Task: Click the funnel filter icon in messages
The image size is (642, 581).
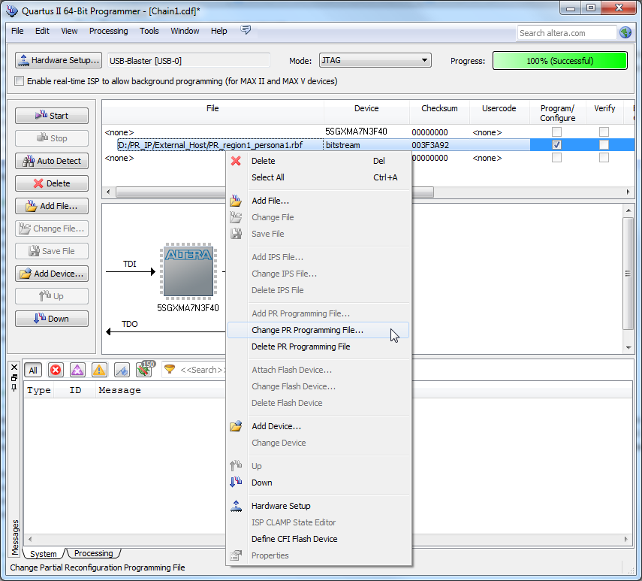Action: (170, 370)
